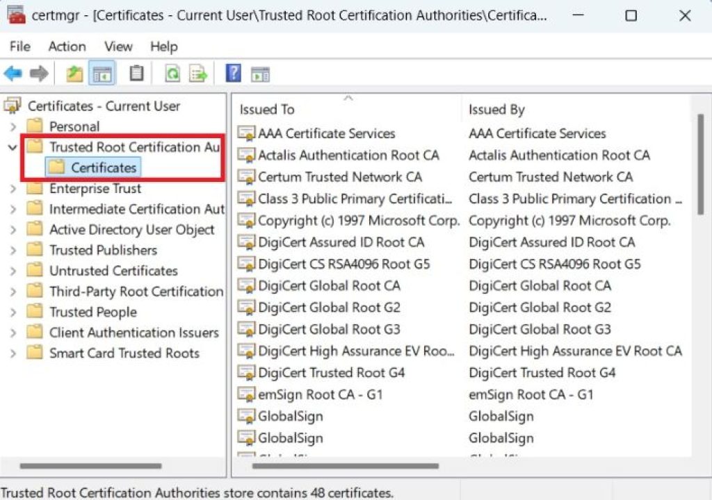Image resolution: width=712 pixels, height=500 pixels.
Task: Click the Personal folder icon
Action: point(35,126)
